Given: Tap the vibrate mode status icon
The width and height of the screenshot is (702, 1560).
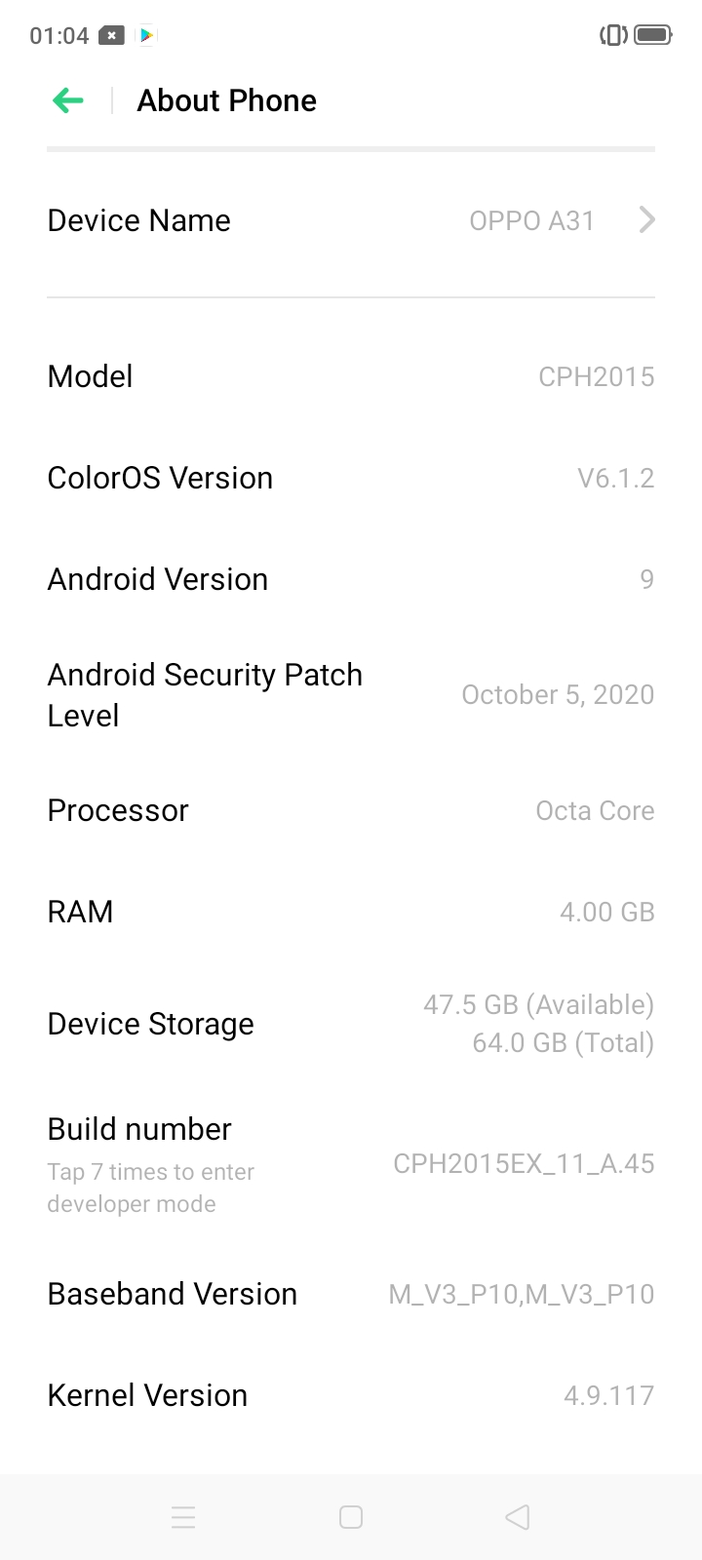Looking at the screenshot, I should (x=613, y=36).
